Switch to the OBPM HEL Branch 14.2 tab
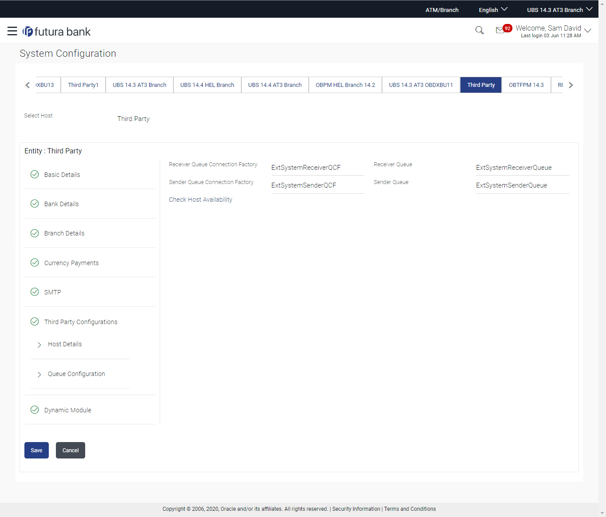 pyautogui.click(x=346, y=85)
